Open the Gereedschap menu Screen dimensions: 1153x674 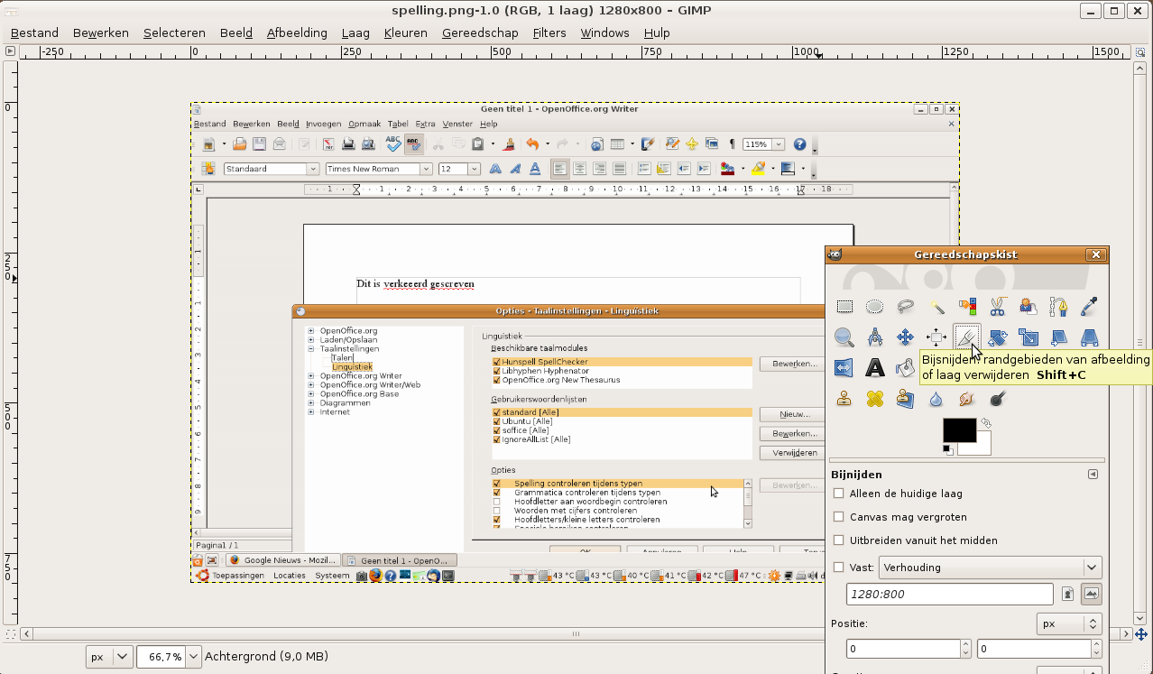tap(480, 32)
